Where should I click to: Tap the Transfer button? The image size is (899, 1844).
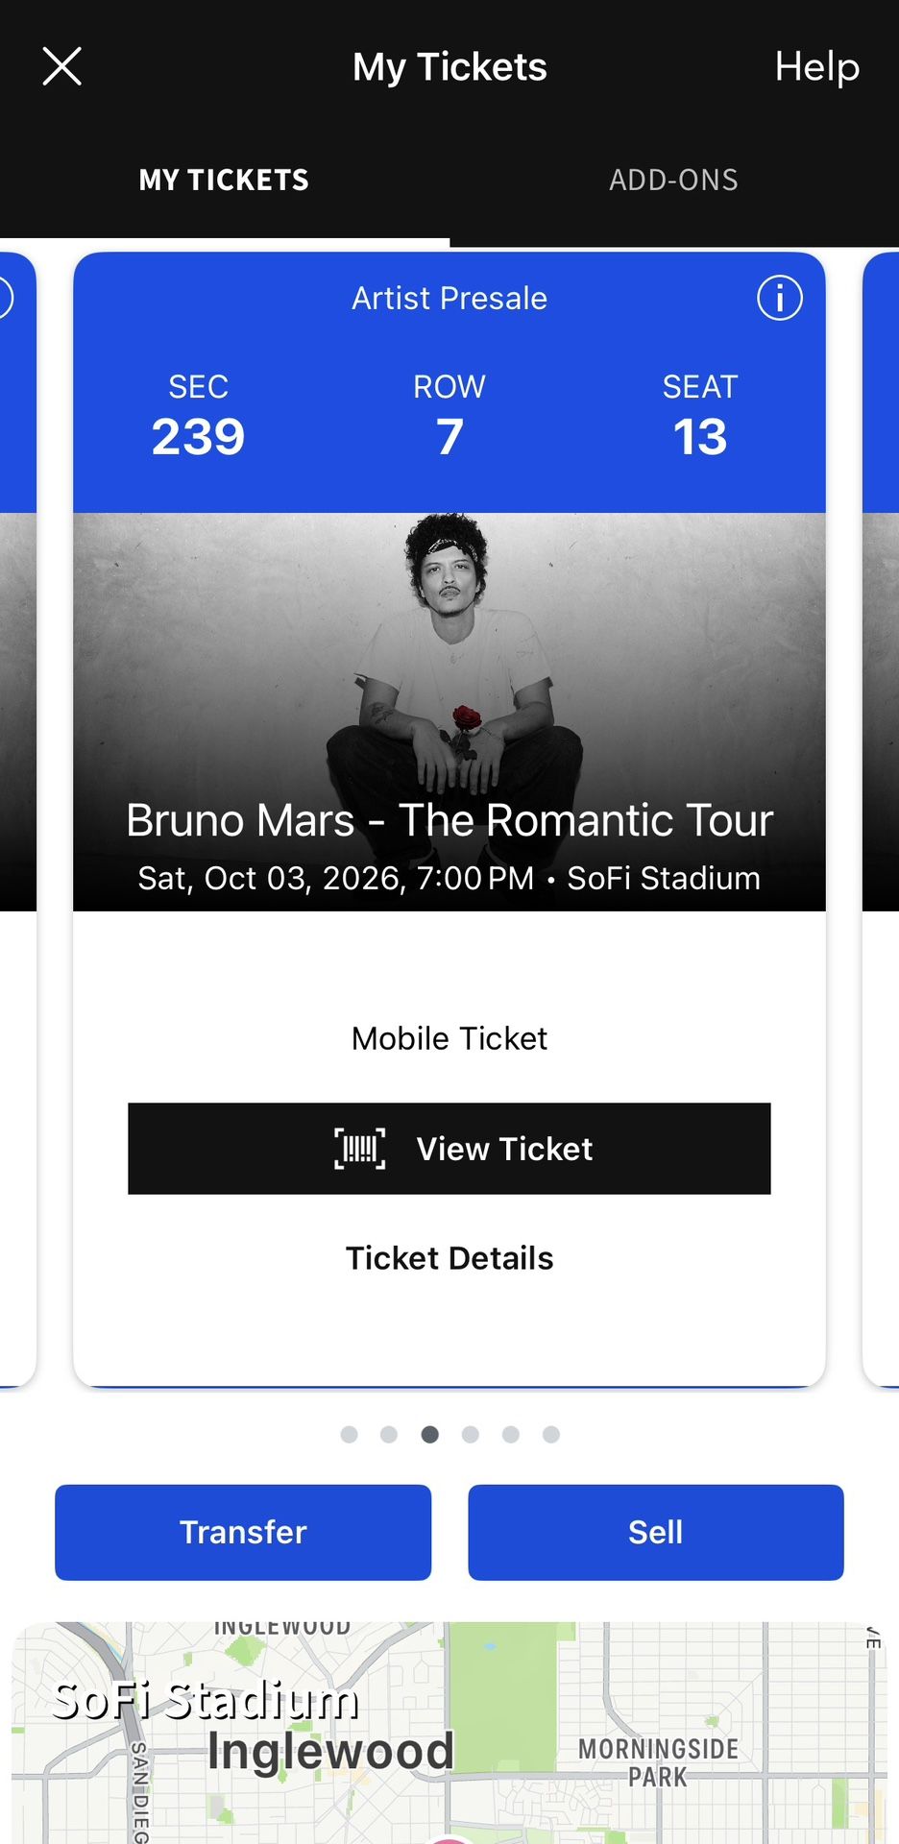tap(243, 1532)
